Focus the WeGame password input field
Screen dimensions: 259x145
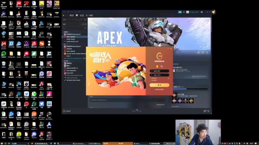(159, 75)
